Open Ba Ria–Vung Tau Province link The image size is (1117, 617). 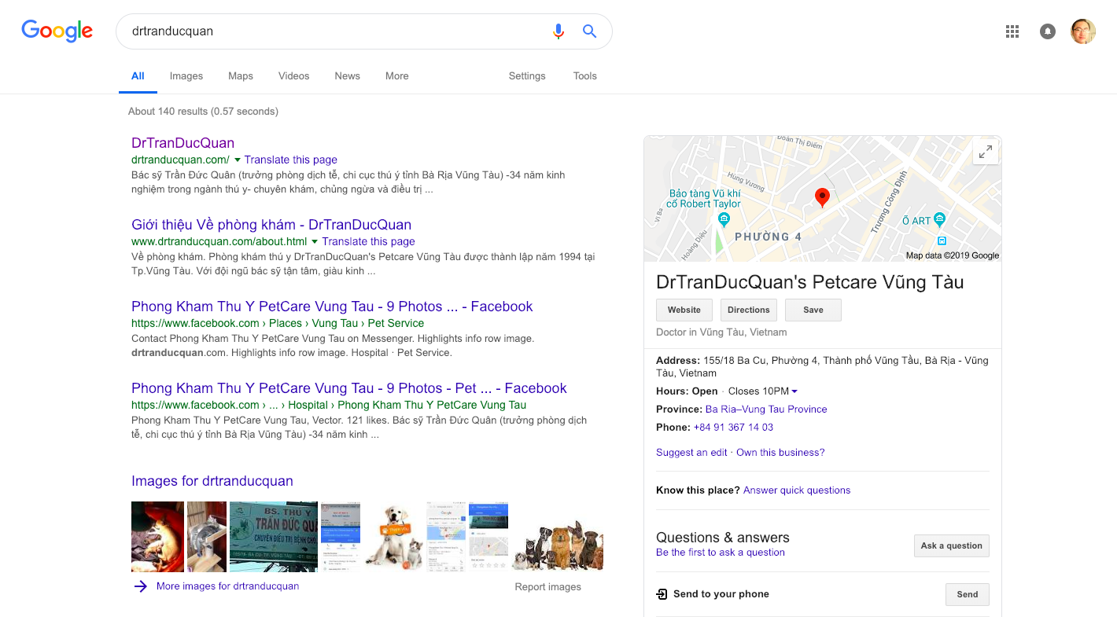(766, 409)
